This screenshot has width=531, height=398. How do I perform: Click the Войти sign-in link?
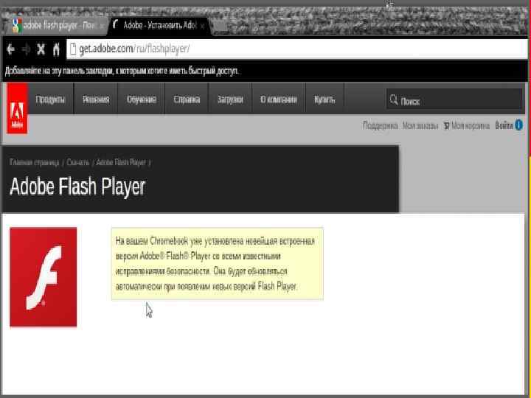coord(504,125)
